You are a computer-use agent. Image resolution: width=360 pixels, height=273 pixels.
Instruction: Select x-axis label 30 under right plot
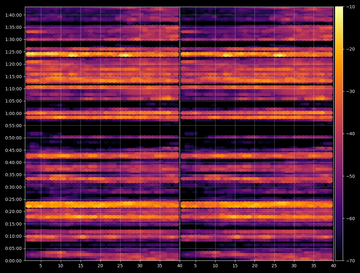[x=294, y=266]
